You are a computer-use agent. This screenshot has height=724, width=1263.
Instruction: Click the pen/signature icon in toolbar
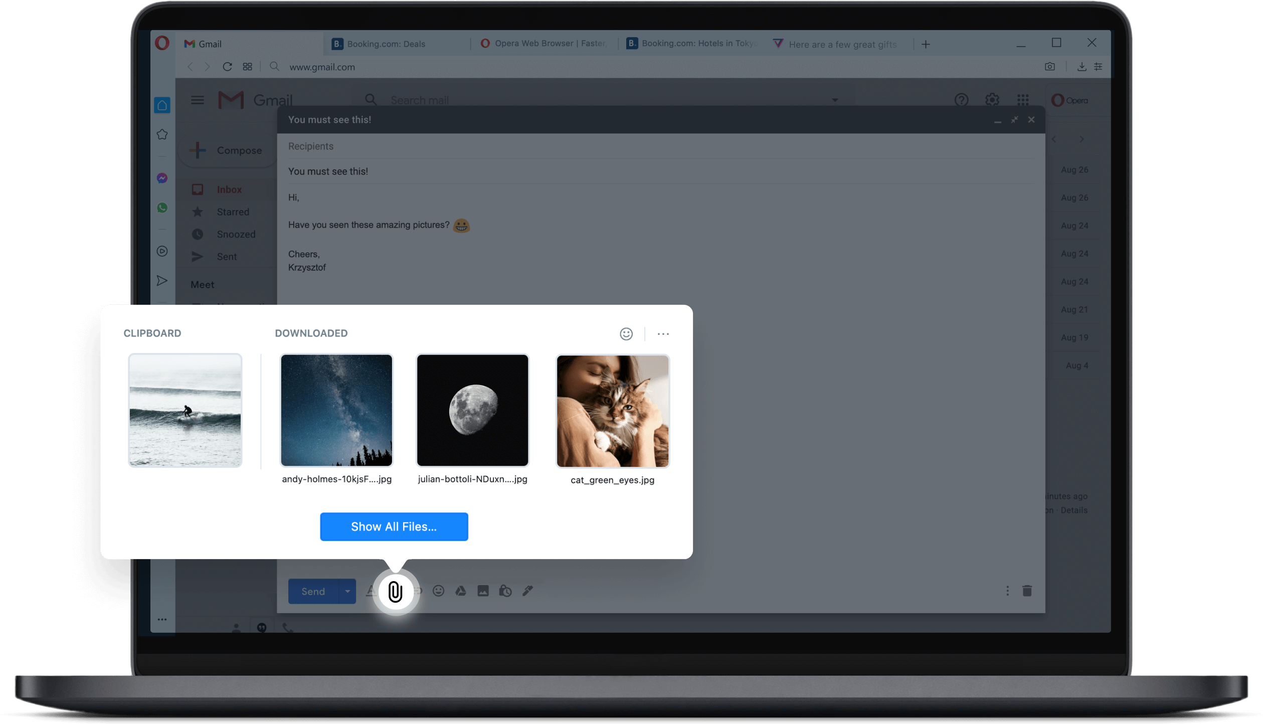click(527, 591)
